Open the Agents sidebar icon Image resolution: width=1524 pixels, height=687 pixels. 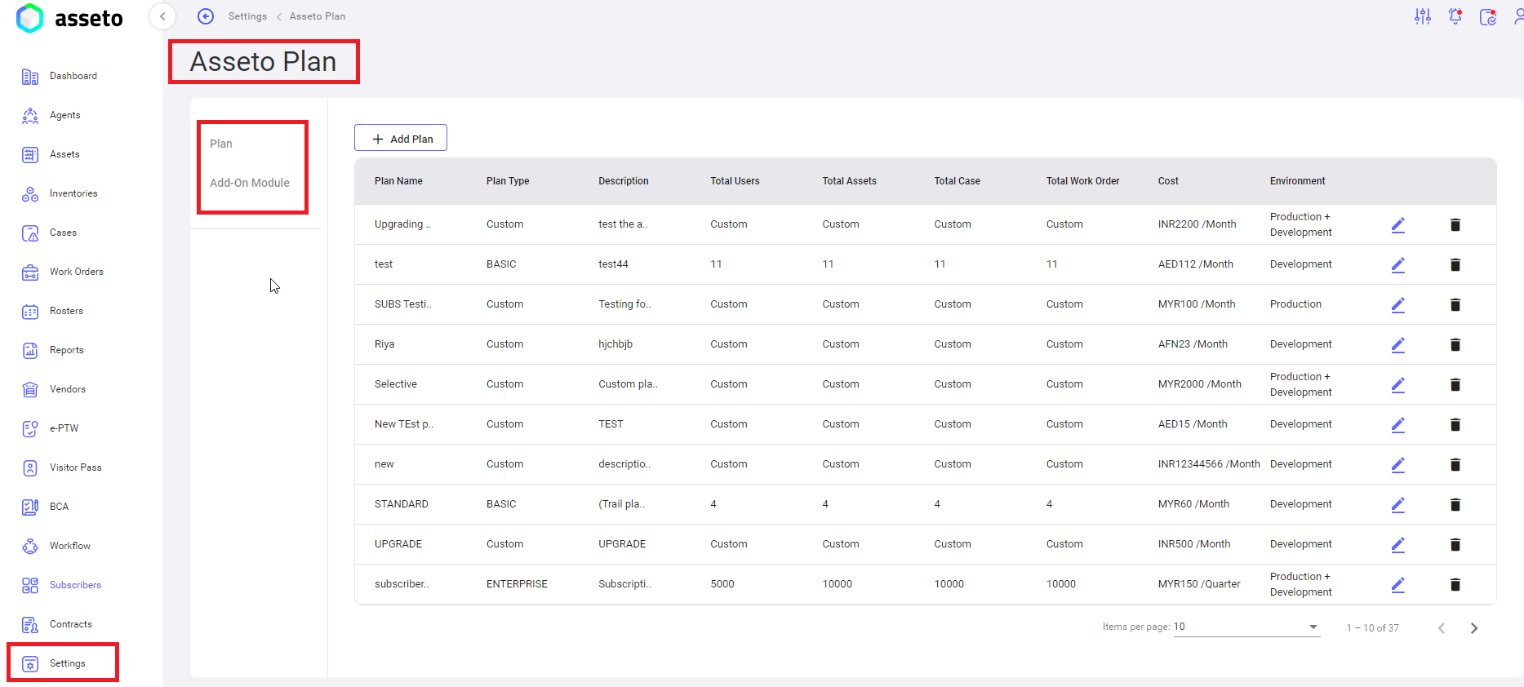(30, 115)
